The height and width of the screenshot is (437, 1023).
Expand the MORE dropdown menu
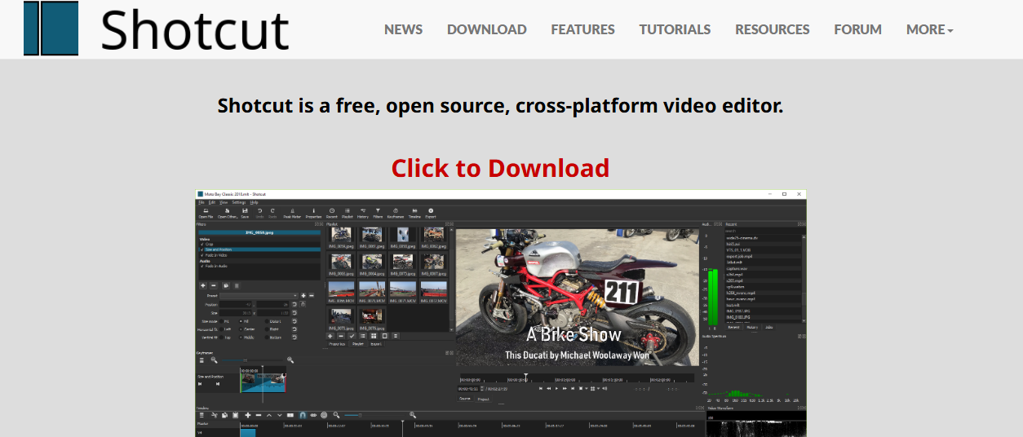pyautogui.click(x=929, y=29)
